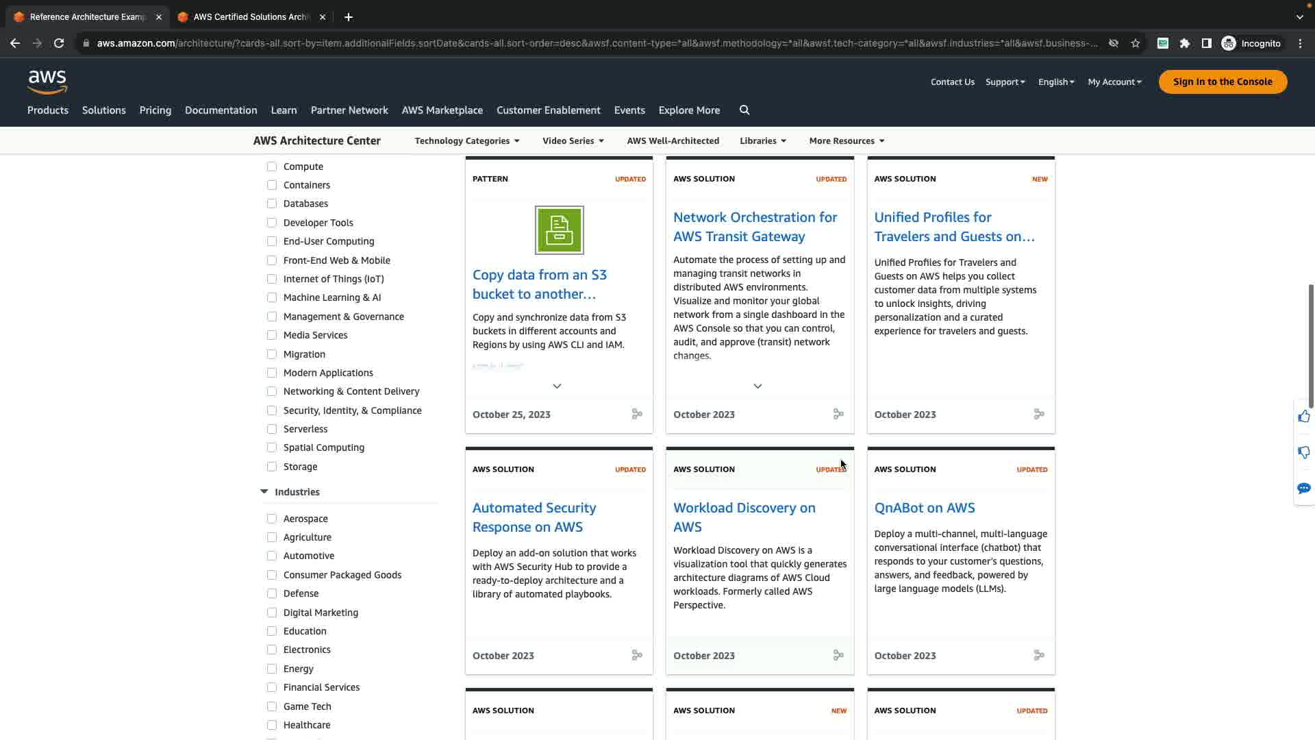Open the chat bubble feedback icon

(1303, 489)
